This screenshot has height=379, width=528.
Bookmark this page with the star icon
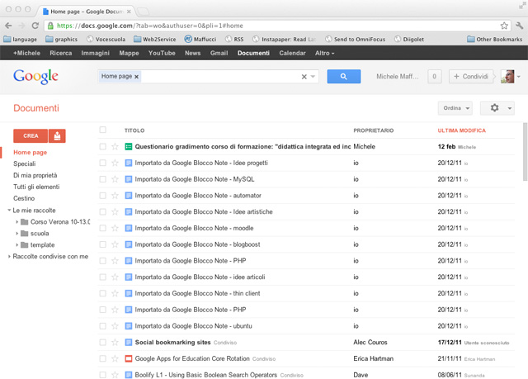tap(503, 26)
